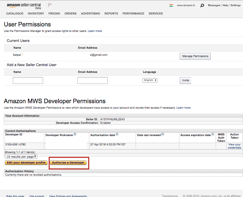This screenshot has width=243, height=197.
Task: Click no revoked authorisations message
Action: click(33, 175)
